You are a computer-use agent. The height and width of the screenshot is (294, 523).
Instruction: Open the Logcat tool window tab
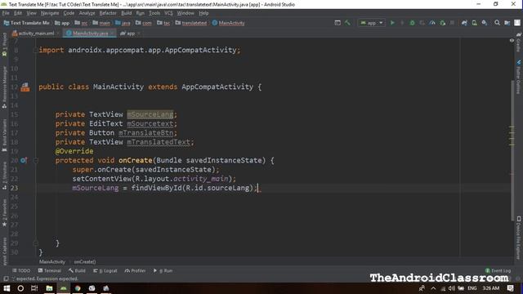(105, 270)
